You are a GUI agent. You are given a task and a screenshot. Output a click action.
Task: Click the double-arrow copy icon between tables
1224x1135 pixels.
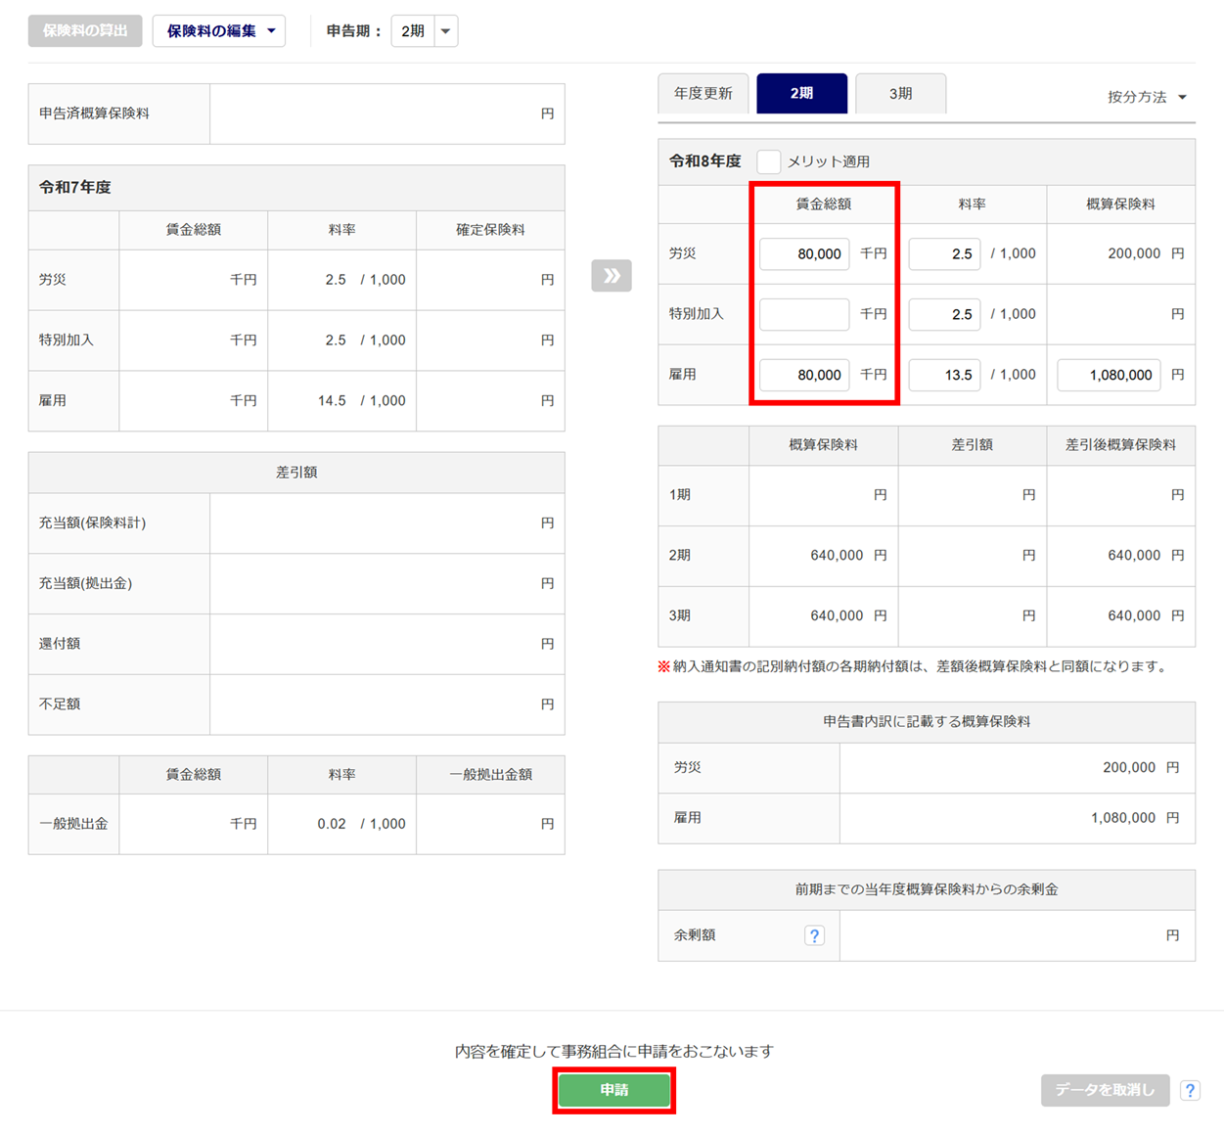point(612,276)
